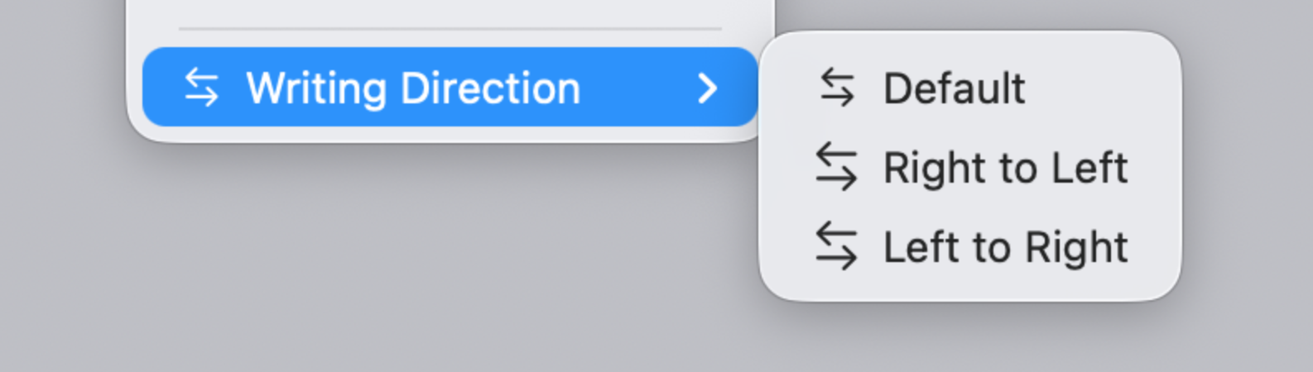This screenshot has height=372, width=1313.
Task: Click the "Default" text label
Action: pos(955,88)
